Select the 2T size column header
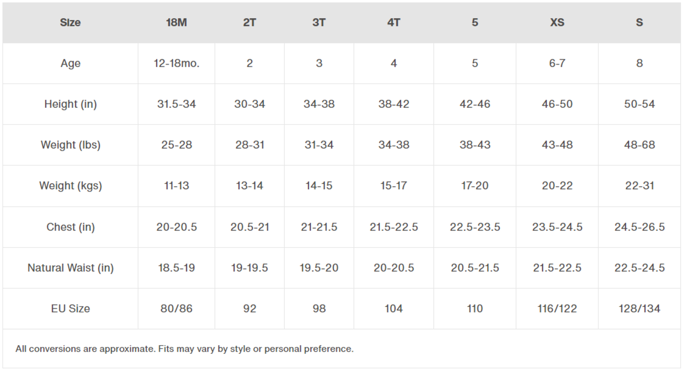The width and height of the screenshot is (684, 372). (249, 22)
